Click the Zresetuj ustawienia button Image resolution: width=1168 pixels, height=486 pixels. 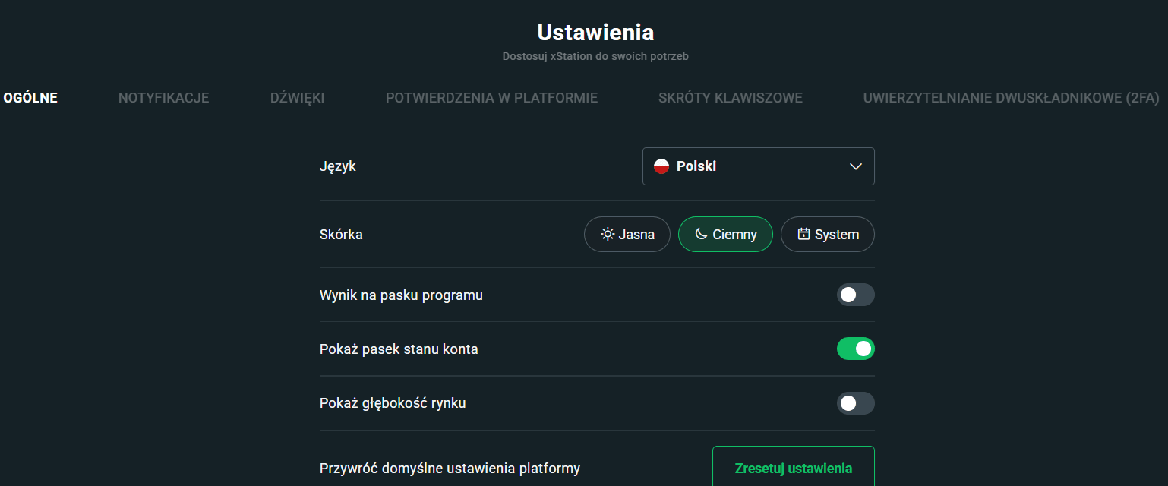click(794, 465)
